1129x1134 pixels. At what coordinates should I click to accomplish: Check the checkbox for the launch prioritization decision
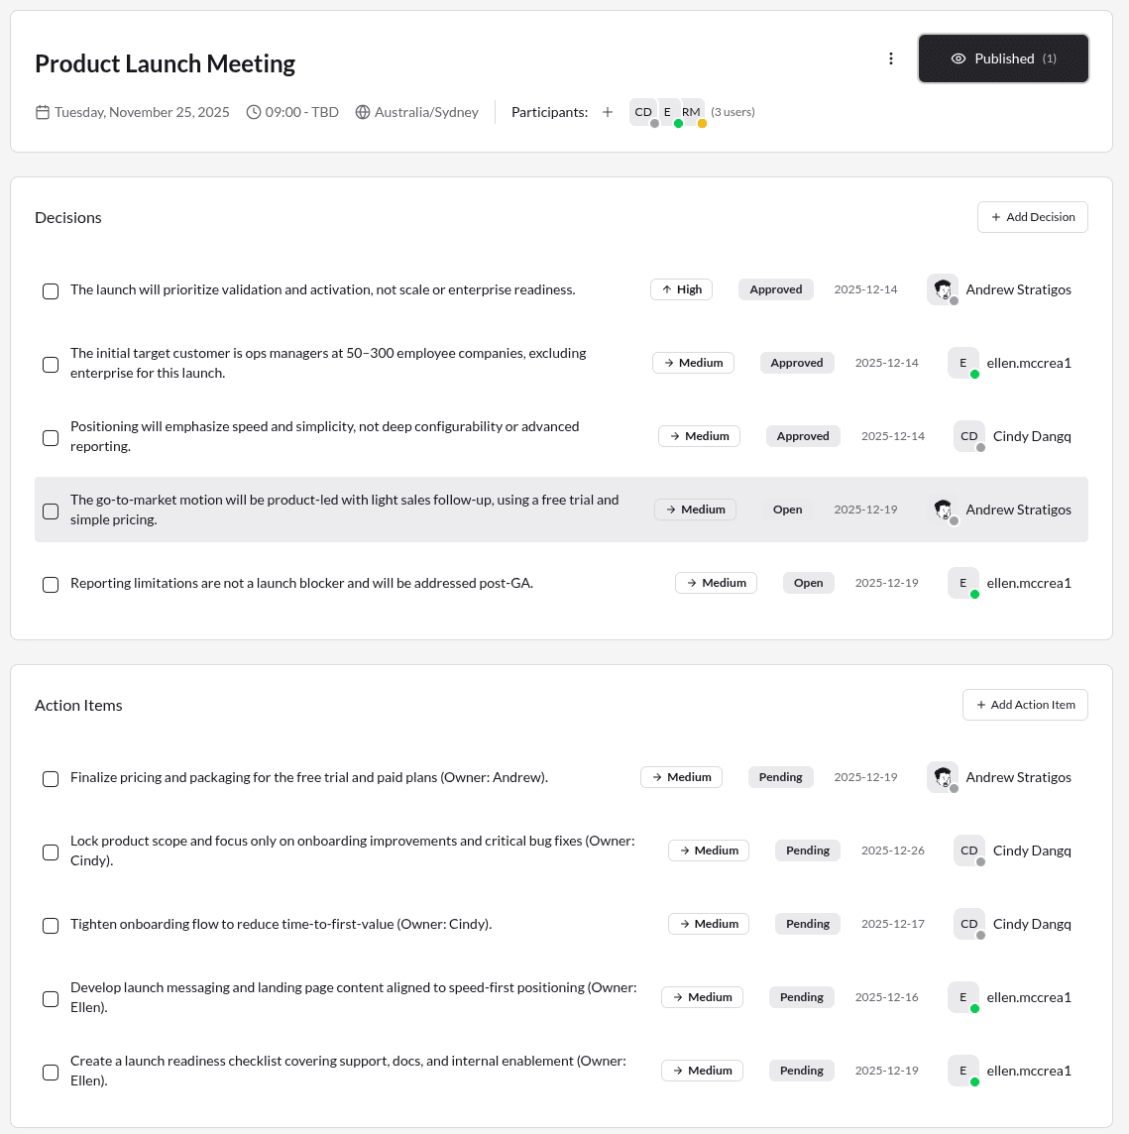[x=51, y=291]
